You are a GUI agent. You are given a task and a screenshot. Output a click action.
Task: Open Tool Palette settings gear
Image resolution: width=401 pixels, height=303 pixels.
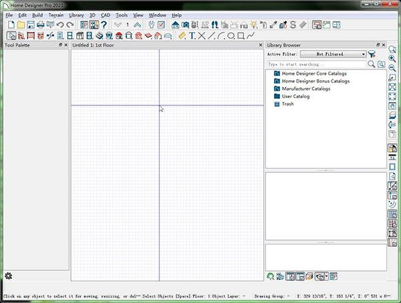pos(9,276)
